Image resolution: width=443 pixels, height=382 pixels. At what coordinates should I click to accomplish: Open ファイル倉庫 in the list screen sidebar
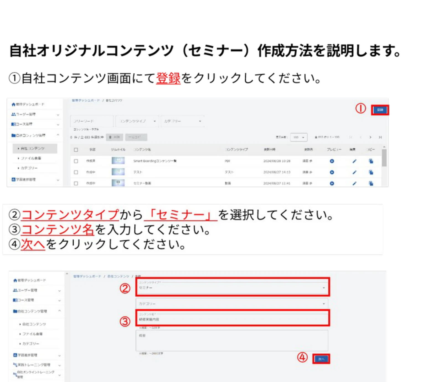click(31, 158)
